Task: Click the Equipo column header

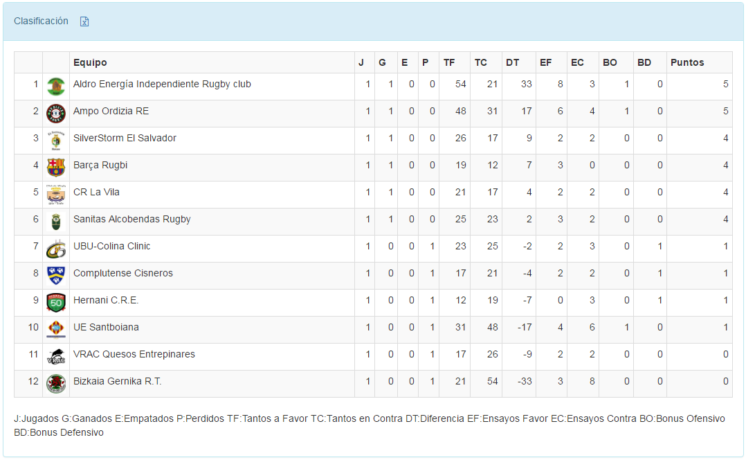Action: click(90, 62)
